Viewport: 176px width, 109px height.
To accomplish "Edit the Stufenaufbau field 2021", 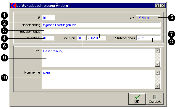I will click(148, 38).
